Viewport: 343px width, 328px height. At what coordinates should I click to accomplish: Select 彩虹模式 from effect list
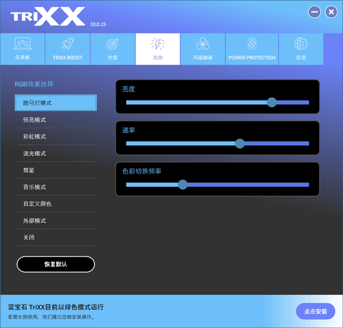56,137
